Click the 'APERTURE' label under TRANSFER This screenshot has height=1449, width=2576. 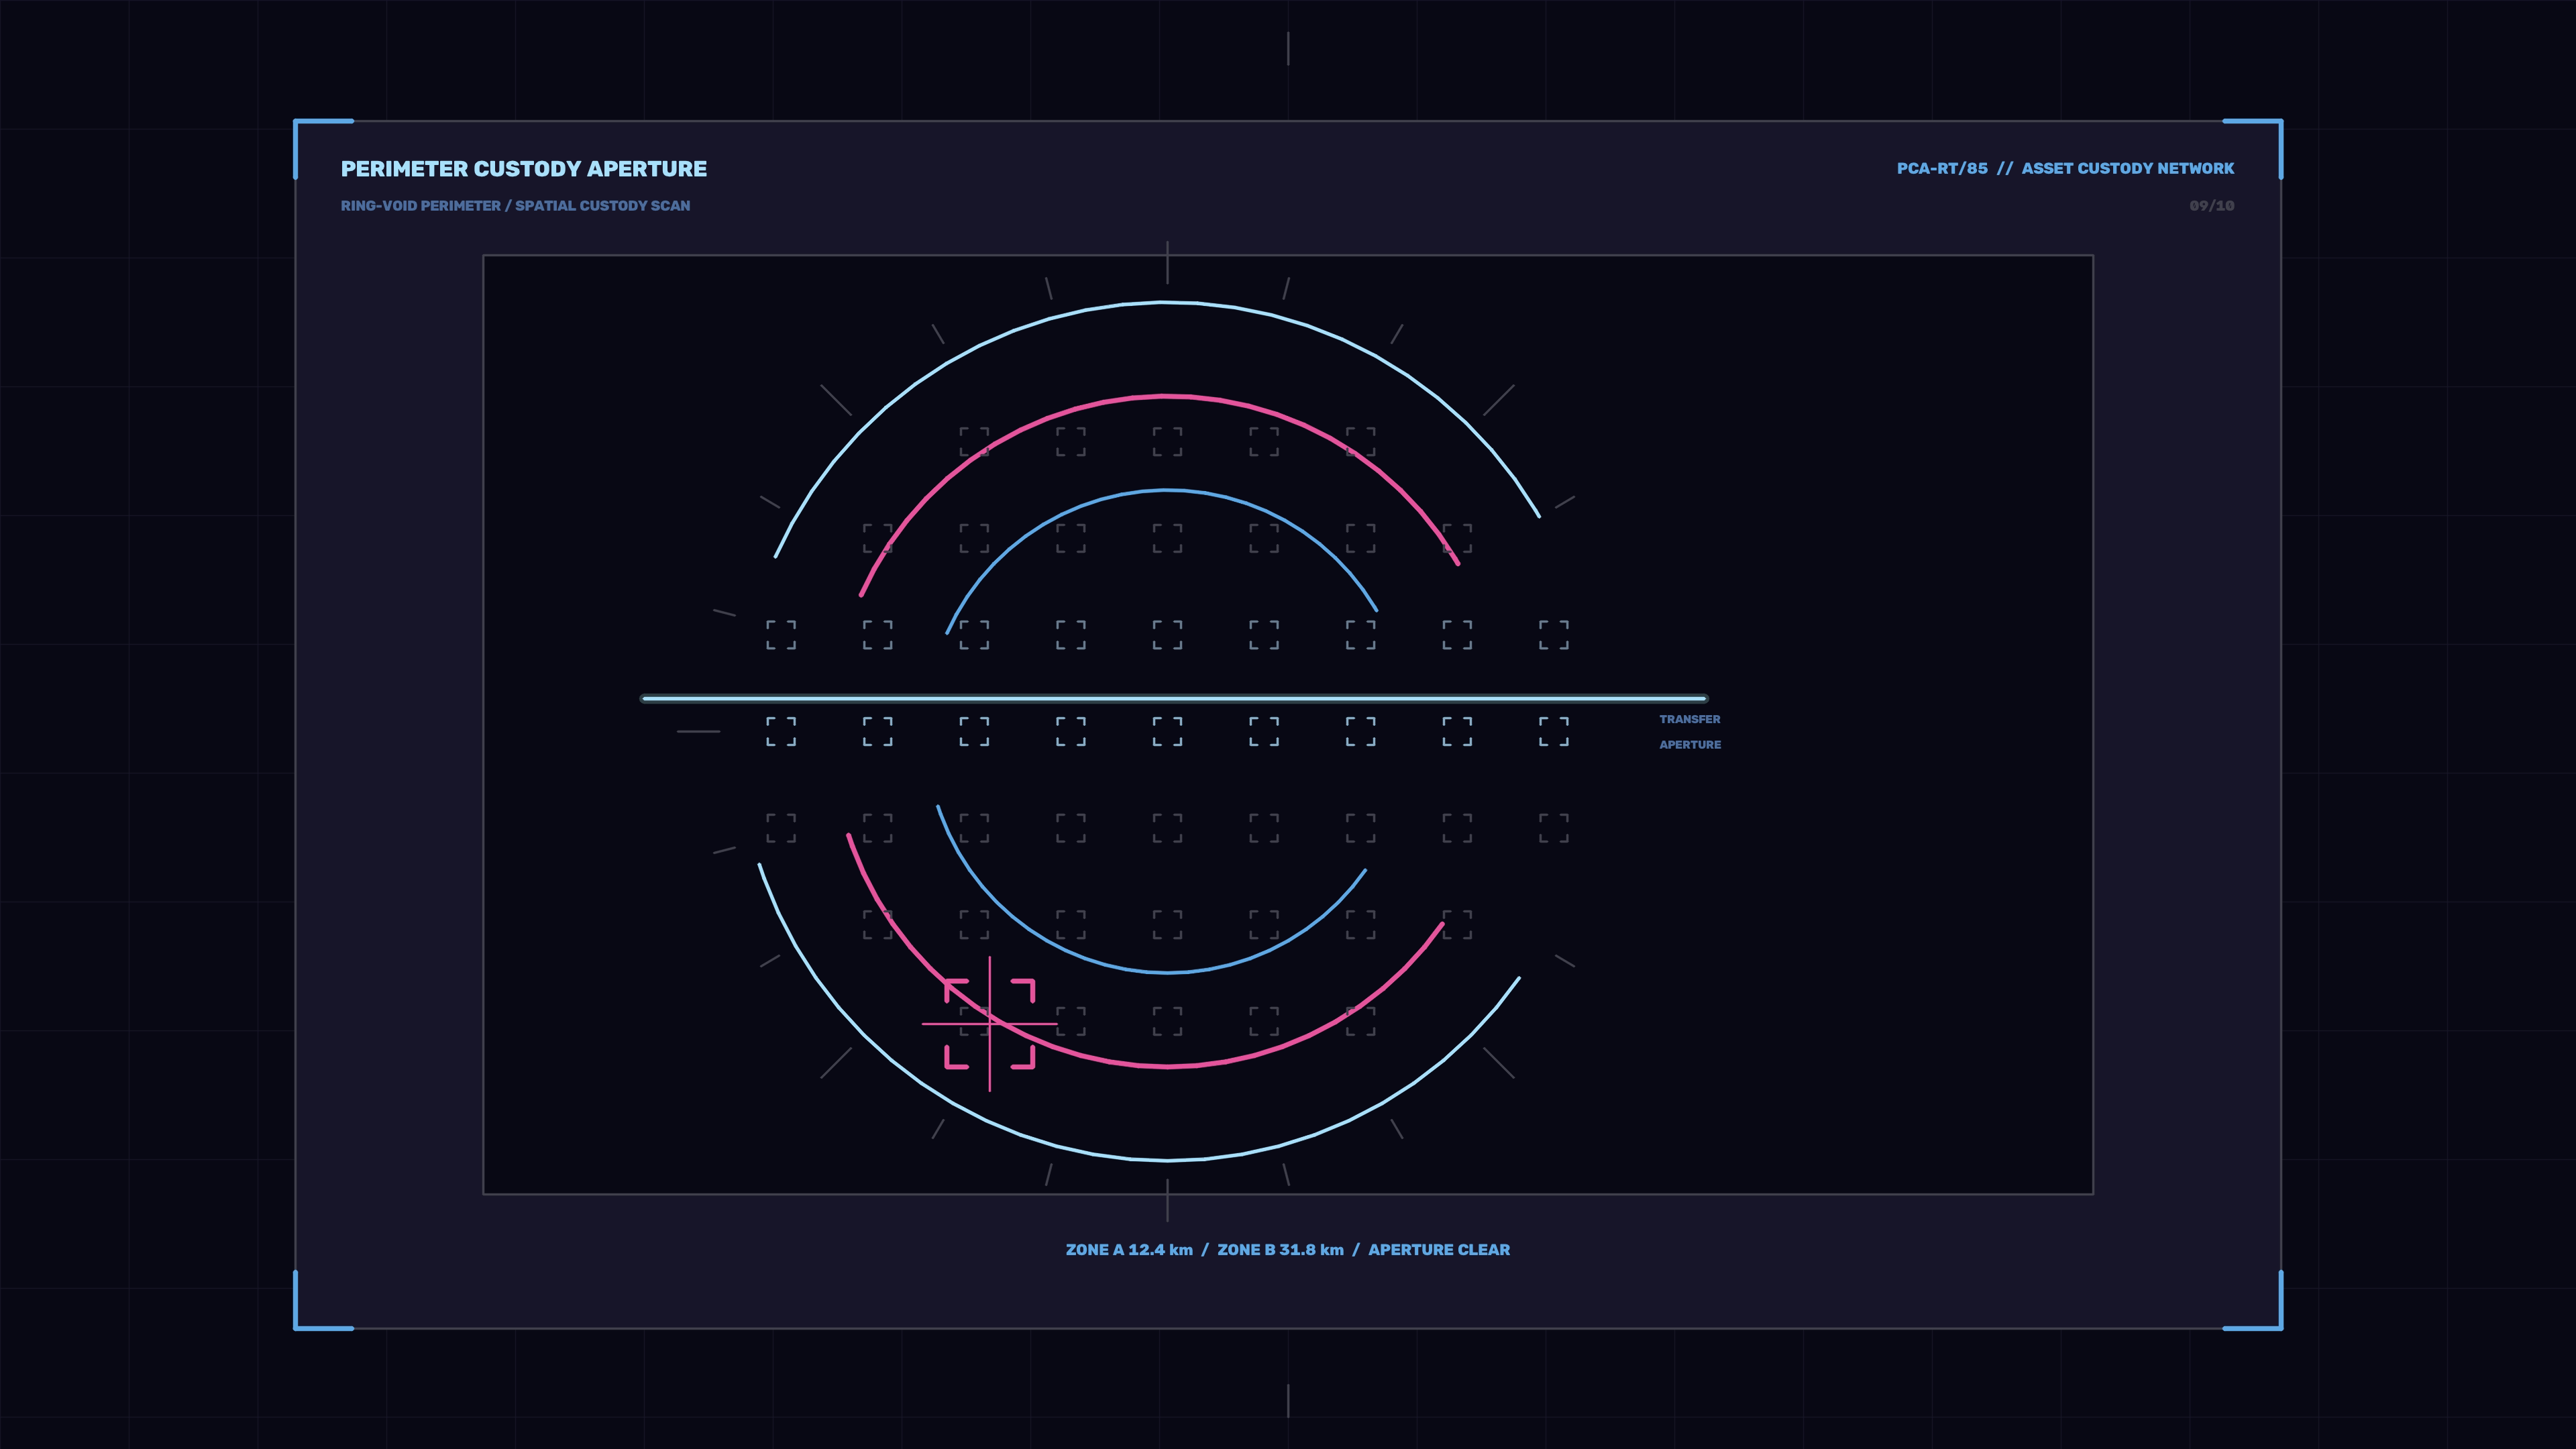coord(1690,745)
